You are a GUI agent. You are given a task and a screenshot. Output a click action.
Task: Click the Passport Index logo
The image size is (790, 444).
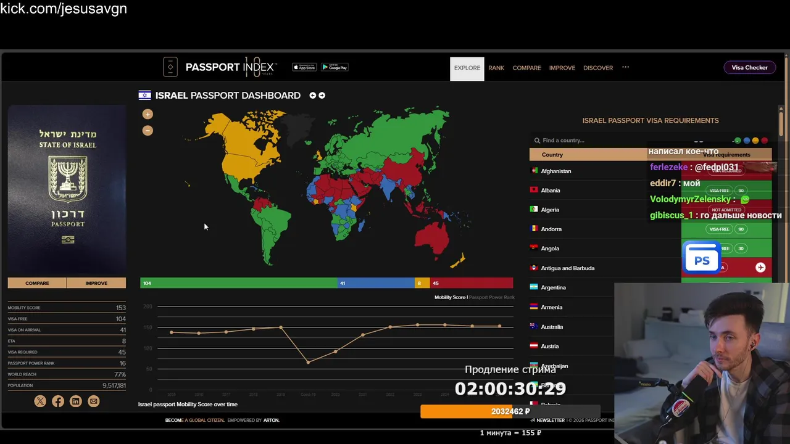point(220,67)
